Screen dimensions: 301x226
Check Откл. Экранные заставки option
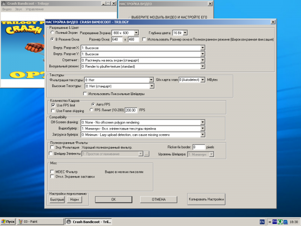click(x=52, y=177)
